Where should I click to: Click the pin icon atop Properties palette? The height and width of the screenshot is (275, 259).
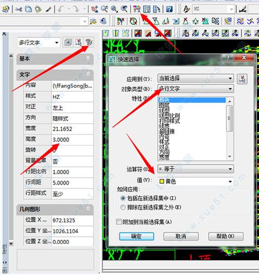(4, 34)
